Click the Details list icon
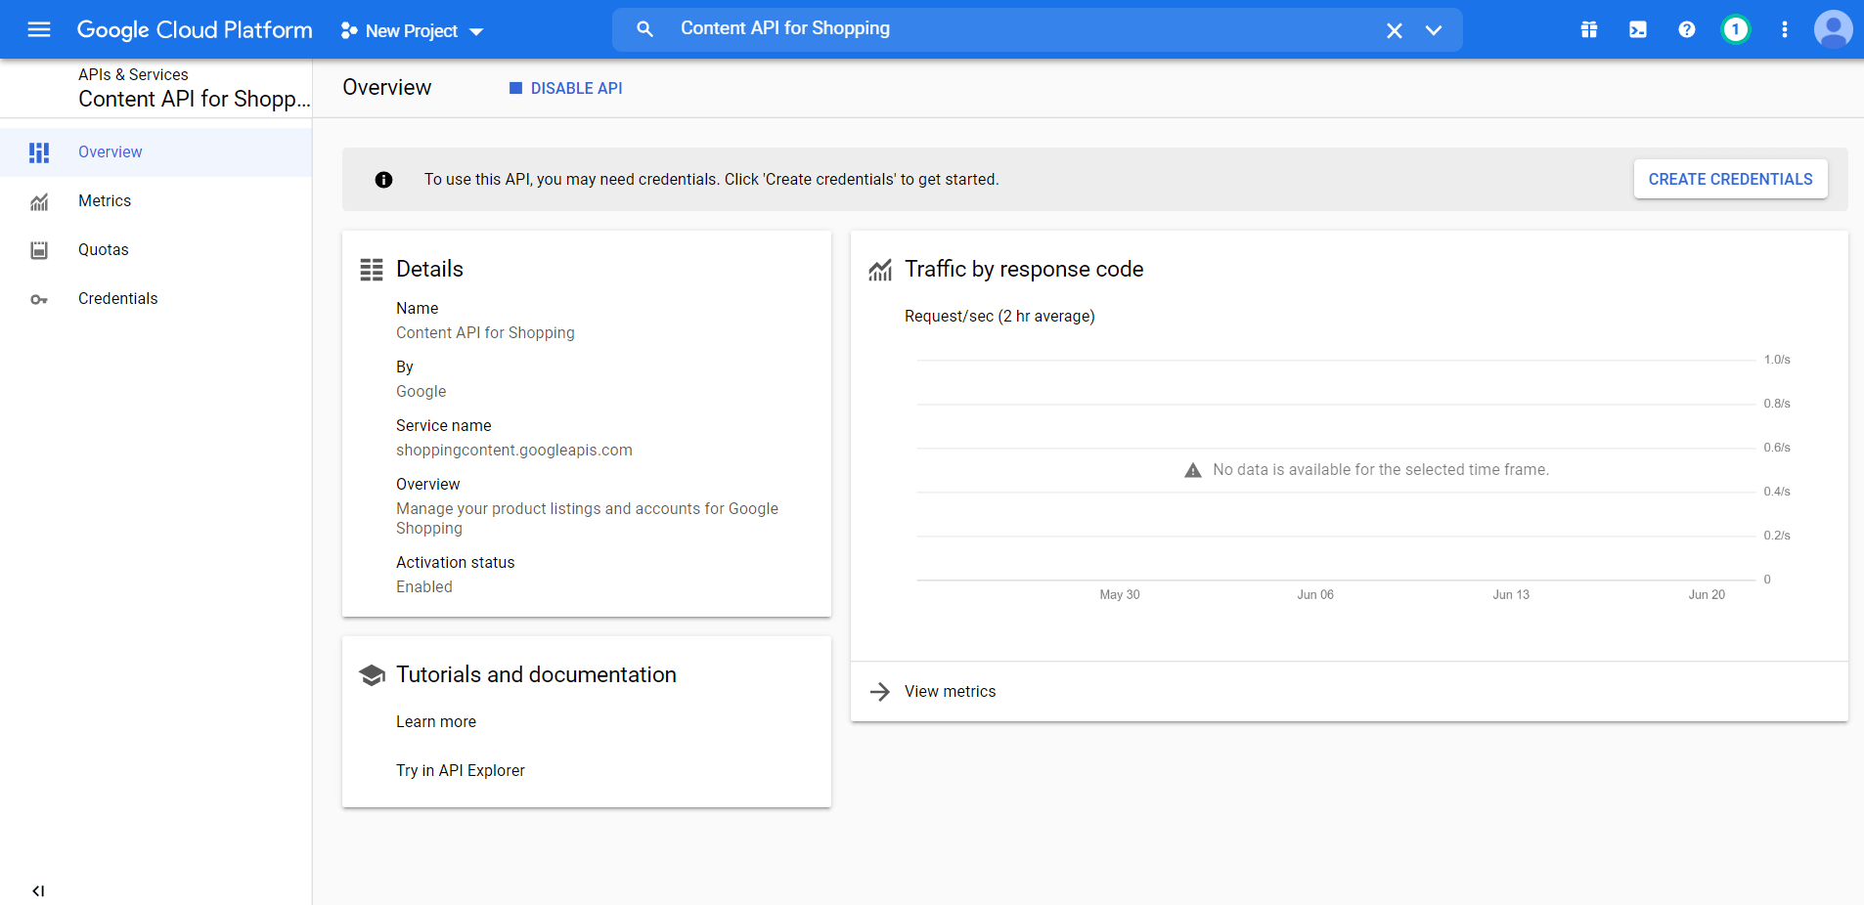Screen dimensions: 1864x905 372,270
